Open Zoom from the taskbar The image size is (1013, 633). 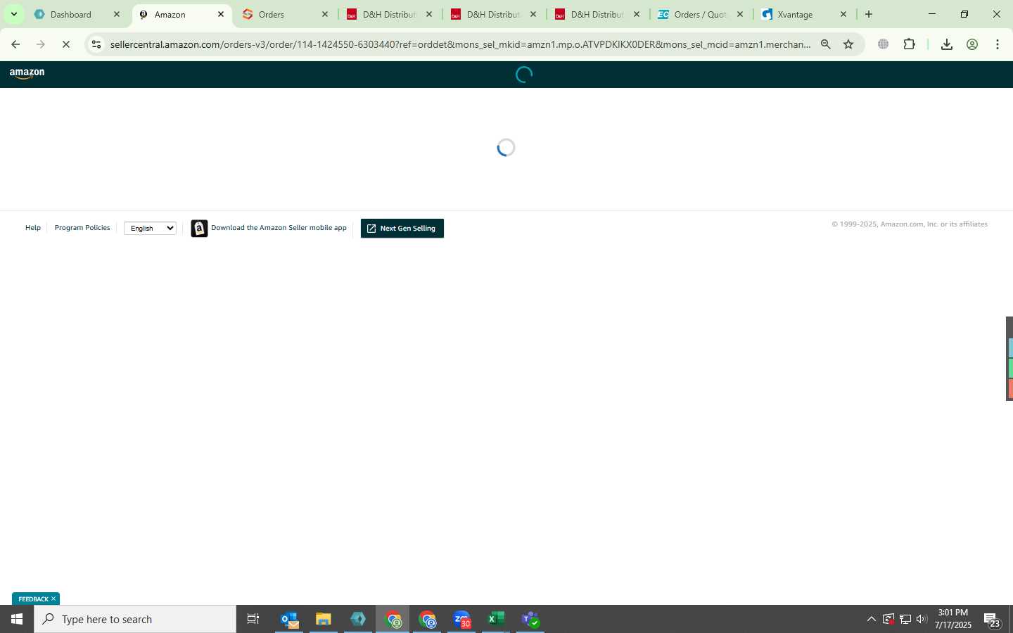click(x=461, y=620)
